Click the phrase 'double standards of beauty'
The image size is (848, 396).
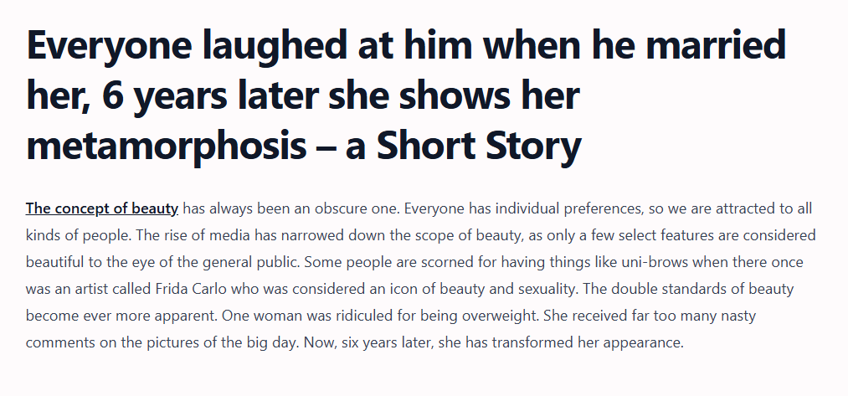(x=705, y=289)
